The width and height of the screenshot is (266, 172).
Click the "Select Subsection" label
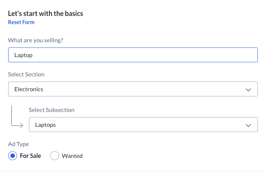pyautogui.click(x=52, y=110)
